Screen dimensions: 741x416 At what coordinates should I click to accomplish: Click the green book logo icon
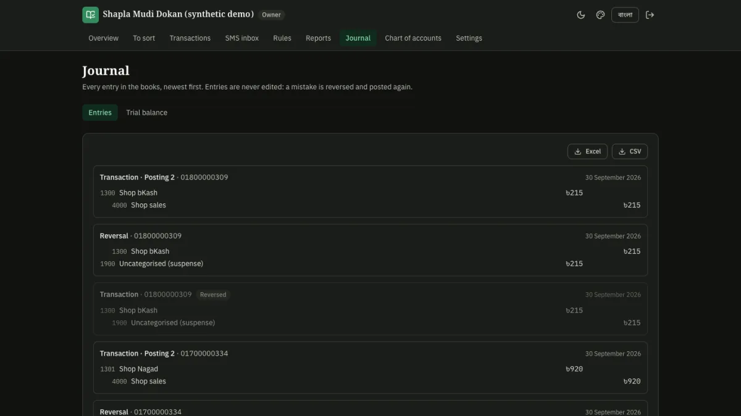pos(90,15)
